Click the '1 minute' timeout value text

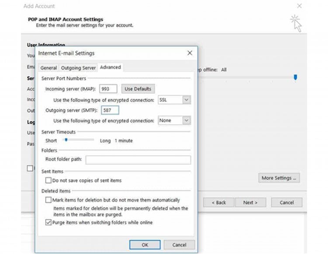pos(124,141)
